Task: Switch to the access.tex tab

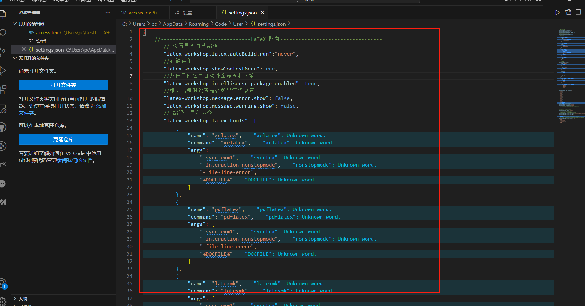Action: [143, 13]
